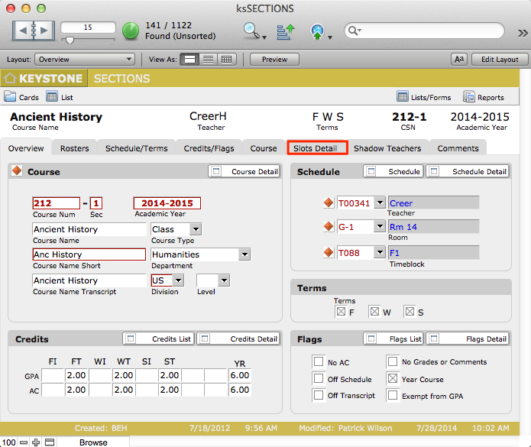Screen dimensions: 531x447
Task: Enable the No AC checkbox
Action: pyautogui.click(x=319, y=362)
